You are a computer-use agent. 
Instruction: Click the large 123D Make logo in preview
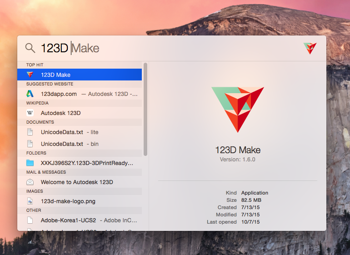(x=238, y=110)
